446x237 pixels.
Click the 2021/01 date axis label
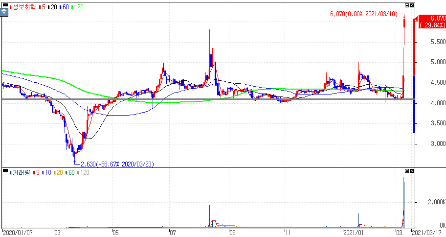[x=354, y=233]
